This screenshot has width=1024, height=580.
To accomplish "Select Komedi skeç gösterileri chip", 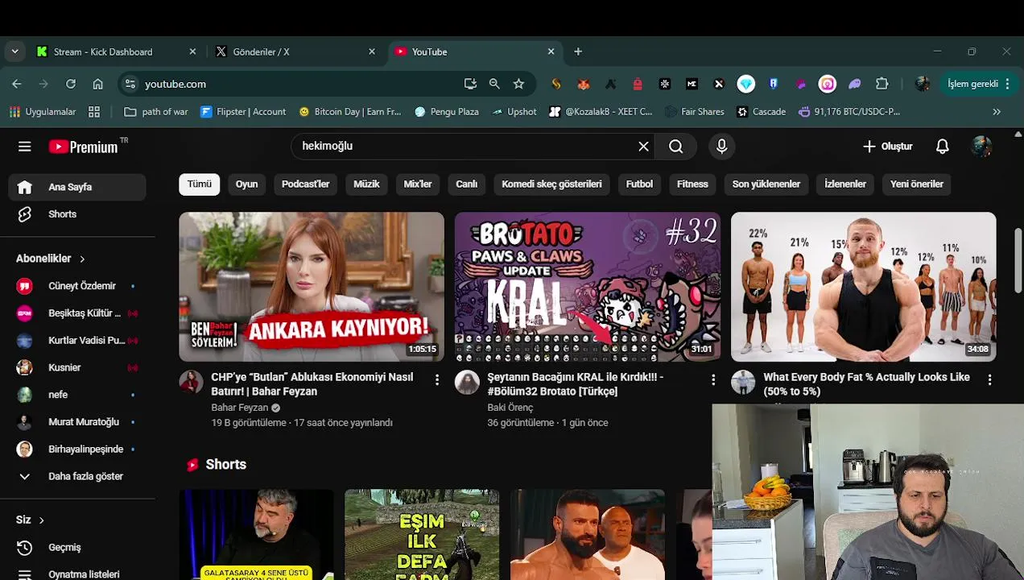I will tap(551, 184).
